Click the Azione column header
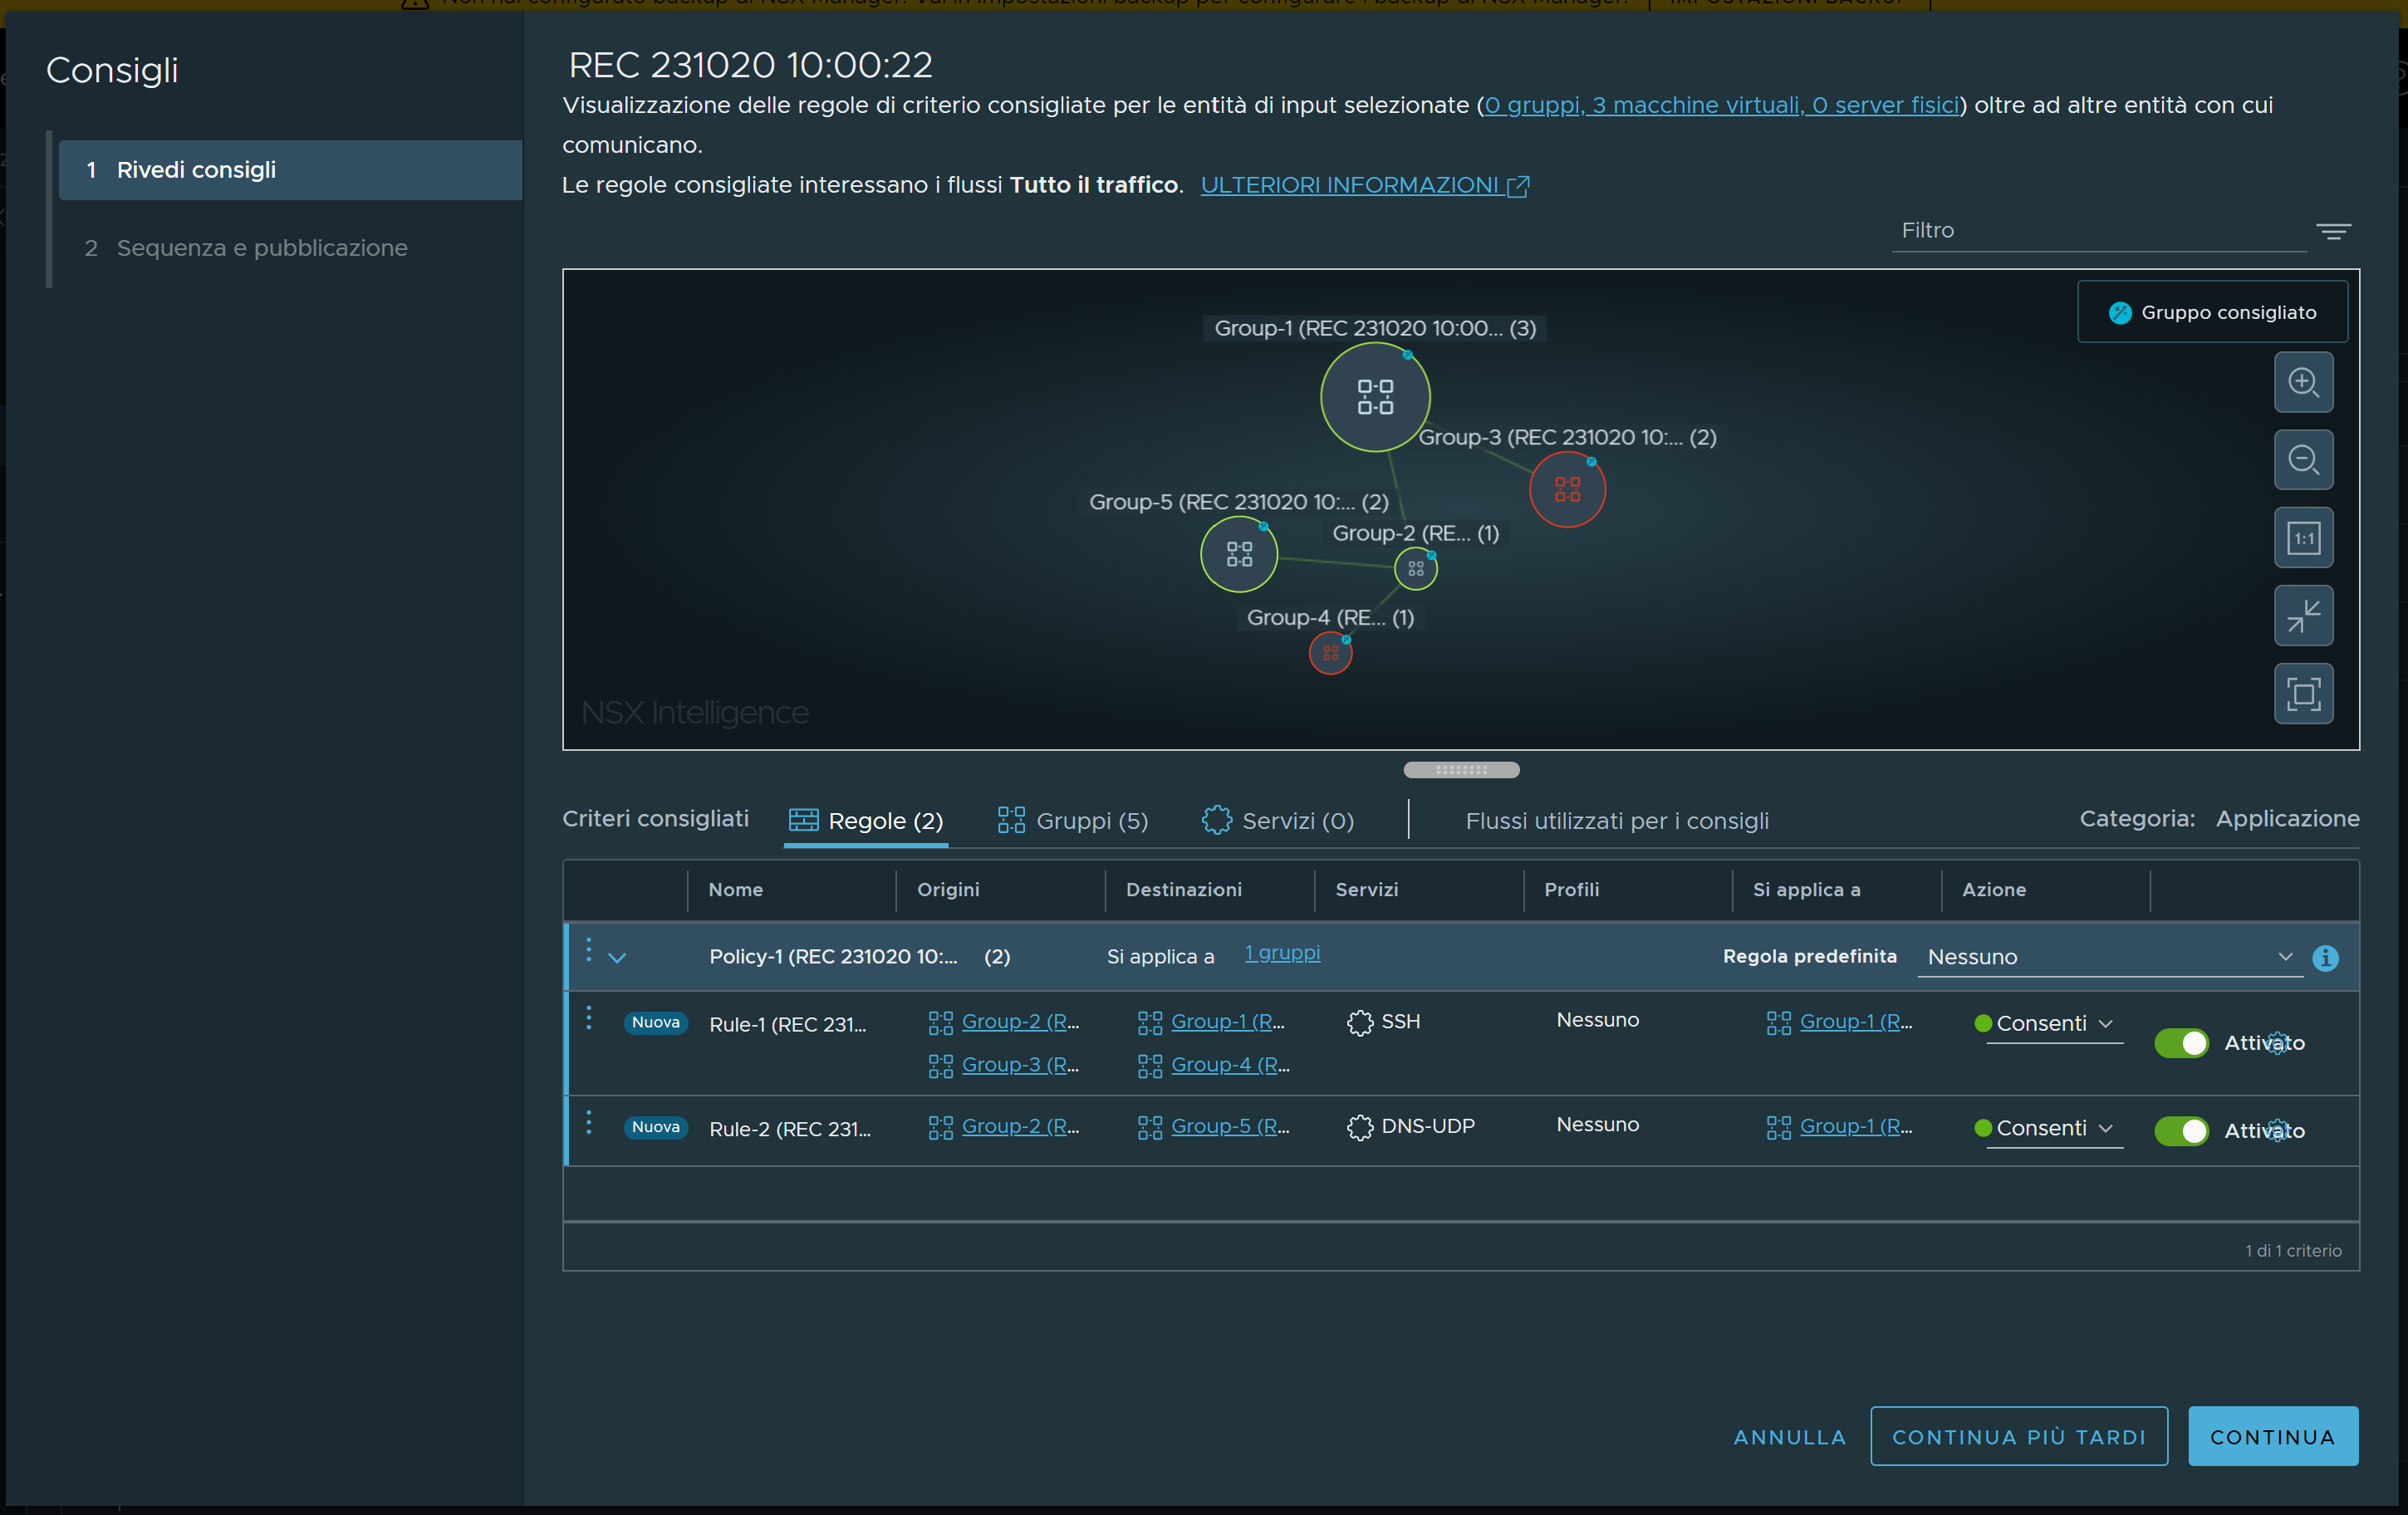 pyautogui.click(x=1993, y=890)
